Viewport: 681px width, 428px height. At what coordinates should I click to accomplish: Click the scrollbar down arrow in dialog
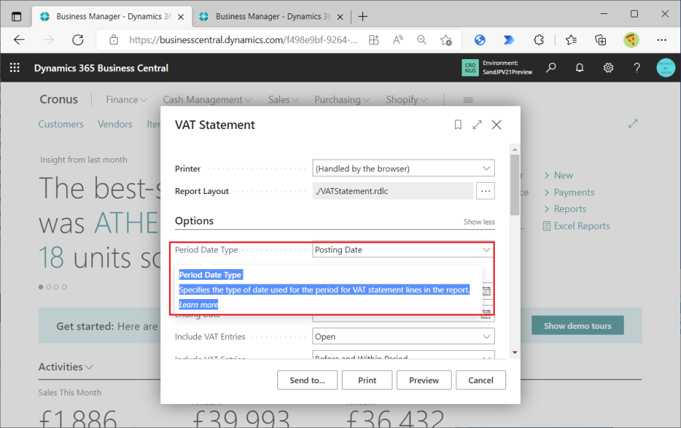pos(515,352)
